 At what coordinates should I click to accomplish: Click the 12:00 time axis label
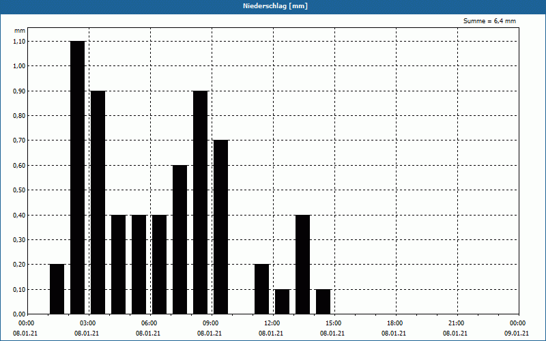point(272,323)
